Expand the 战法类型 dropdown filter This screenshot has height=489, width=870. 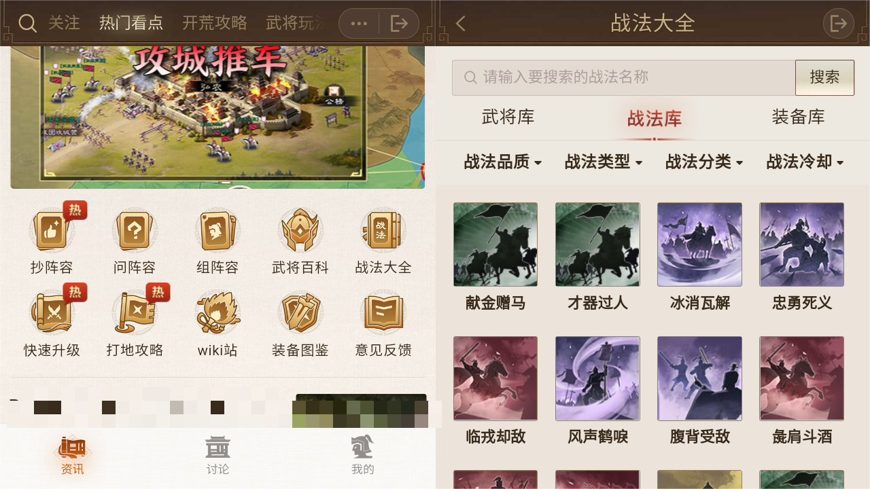[x=604, y=162]
